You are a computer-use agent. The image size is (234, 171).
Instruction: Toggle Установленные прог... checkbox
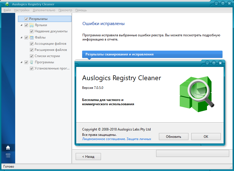(31, 69)
